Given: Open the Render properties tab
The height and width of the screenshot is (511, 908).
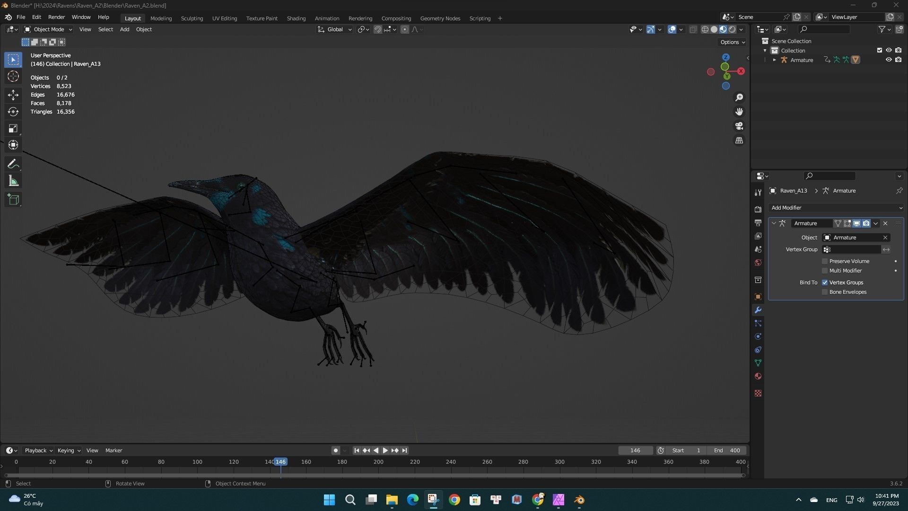Looking at the screenshot, I should point(758,209).
